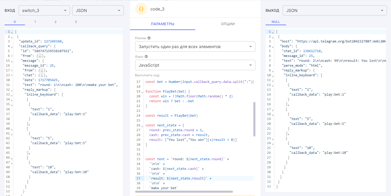Image resolution: width=391 pixels, height=196 pixels.
Task: Click "play:bet:5" callback_data in output JSON
Action: [334, 124]
